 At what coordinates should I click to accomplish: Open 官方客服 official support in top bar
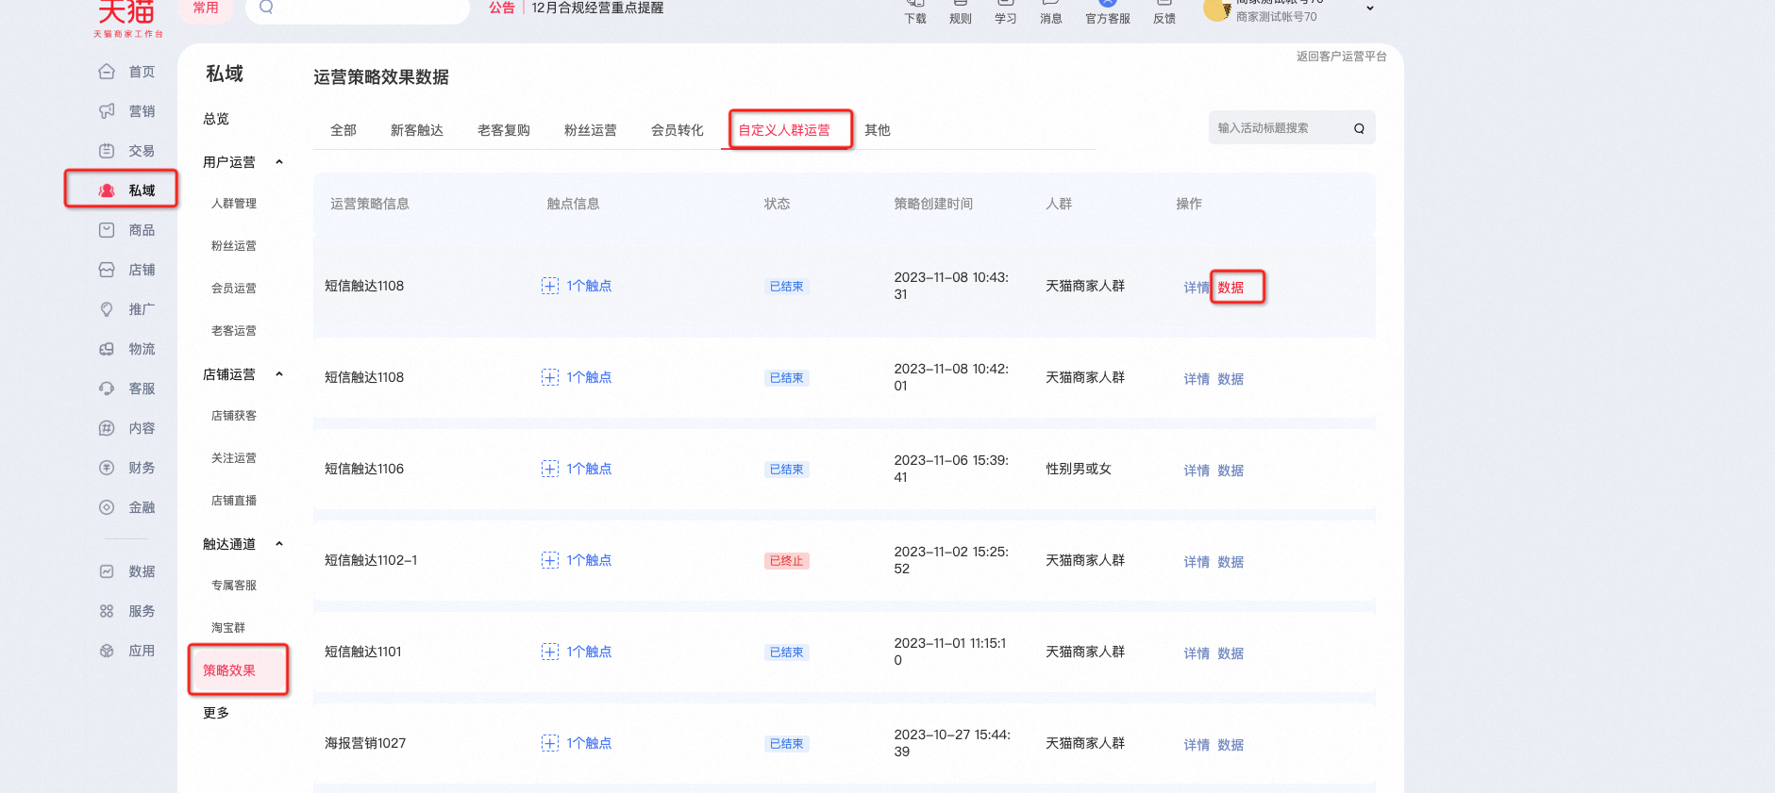point(1108,11)
